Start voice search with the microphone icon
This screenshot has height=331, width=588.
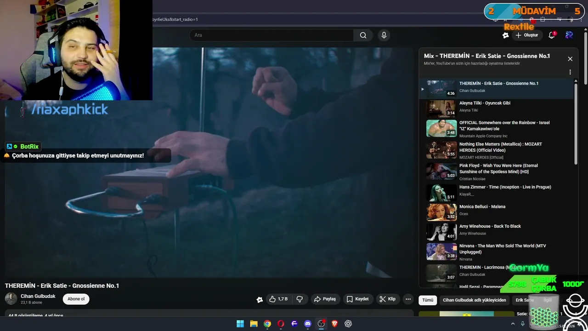(x=384, y=35)
